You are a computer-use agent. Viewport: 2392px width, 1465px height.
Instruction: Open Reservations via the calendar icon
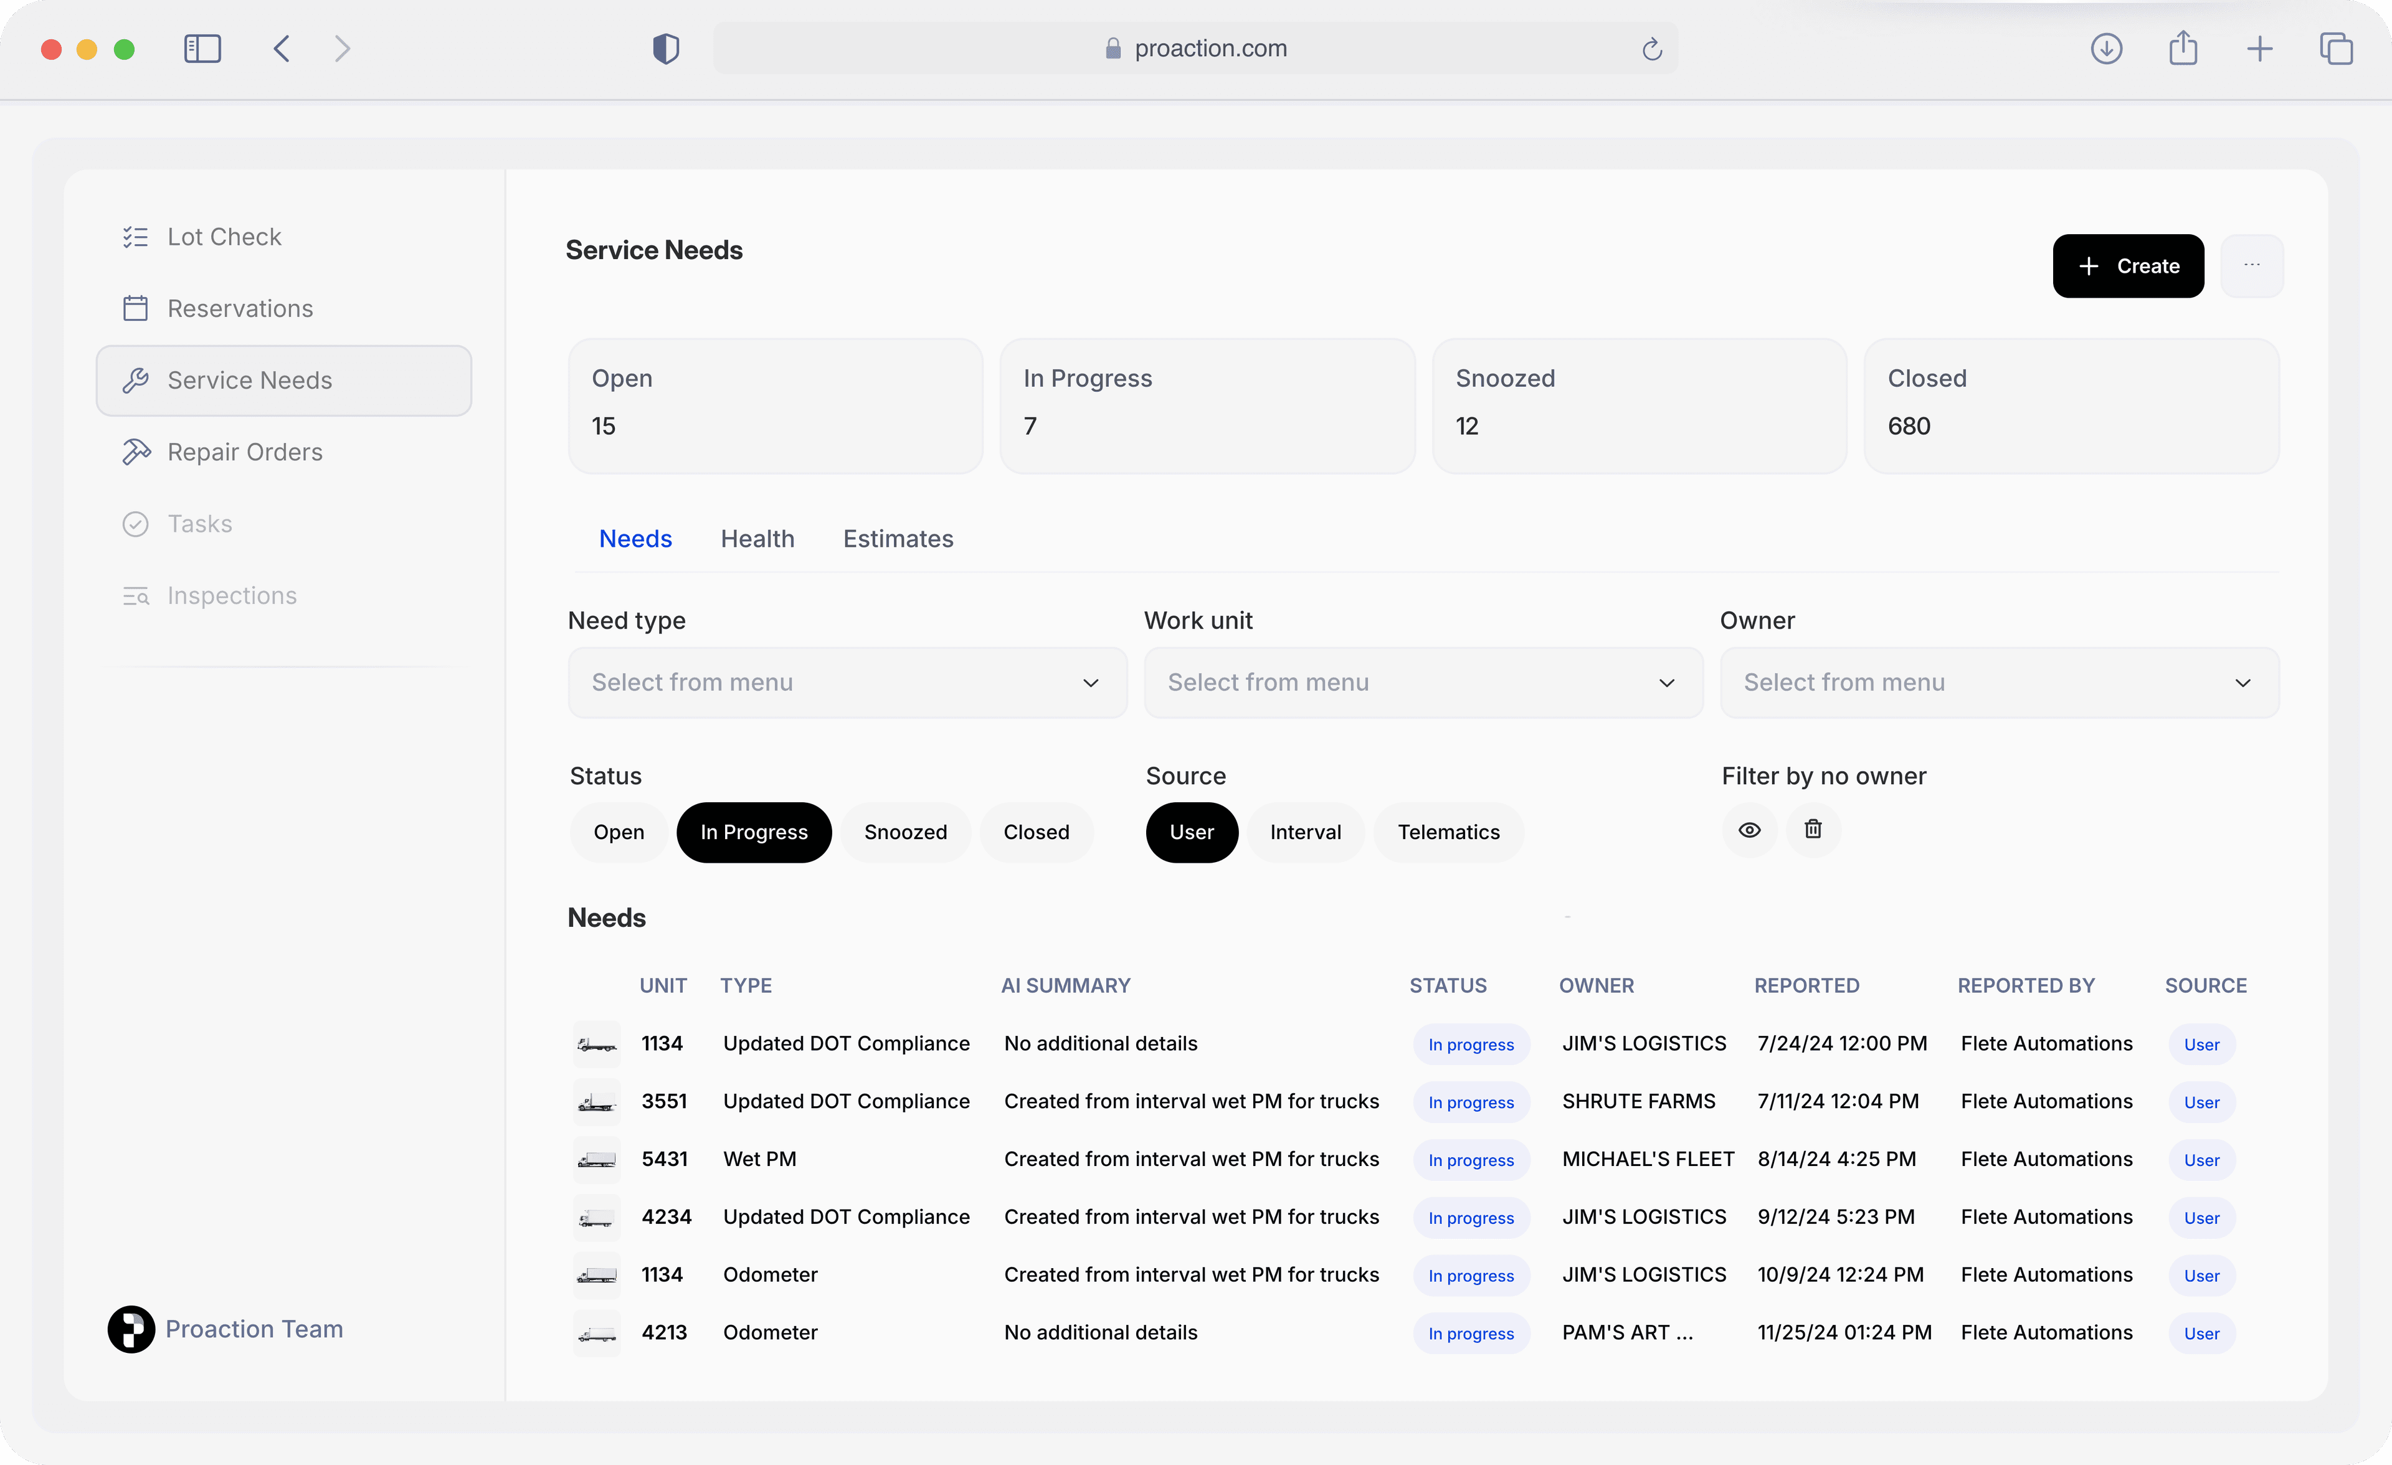click(135, 308)
